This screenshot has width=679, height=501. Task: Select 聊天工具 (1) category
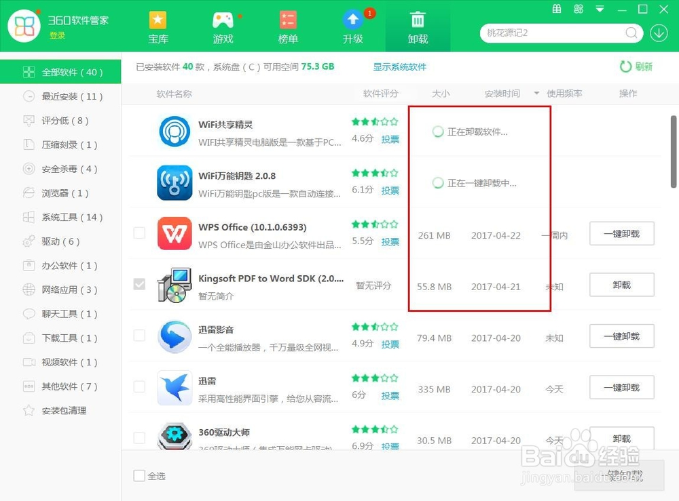(60, 314)
